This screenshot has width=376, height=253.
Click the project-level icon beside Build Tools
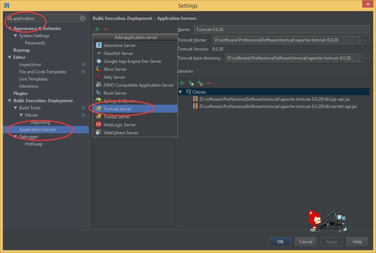tap(83, 108)
